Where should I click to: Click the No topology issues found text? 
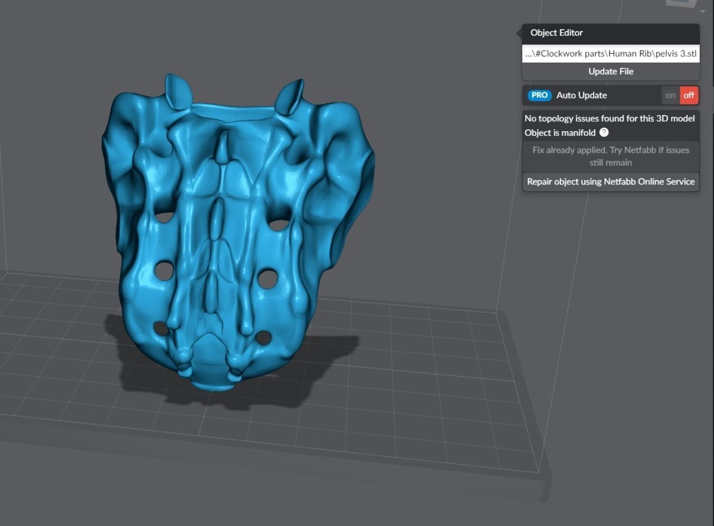610,119
